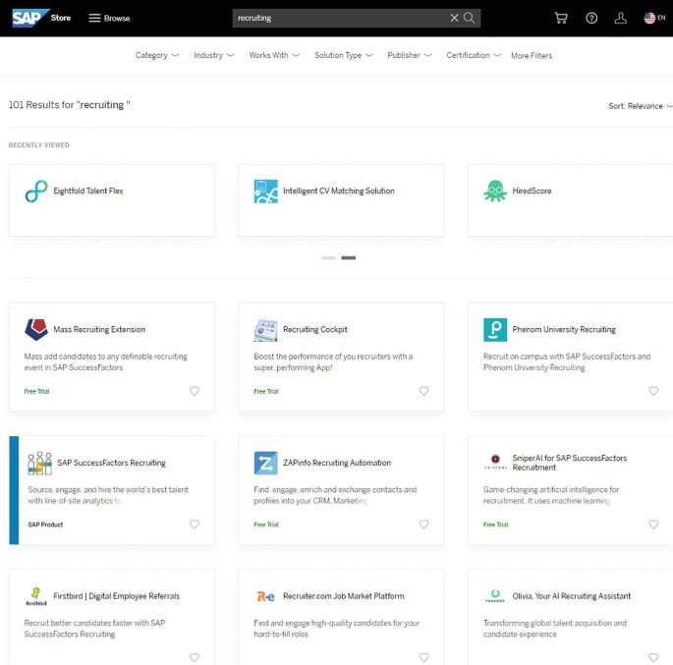Image resolution: width=673 pixels, height=665 pixels.
Task: Select second recently viewed carousel indicator
Action: pos(349,258)
